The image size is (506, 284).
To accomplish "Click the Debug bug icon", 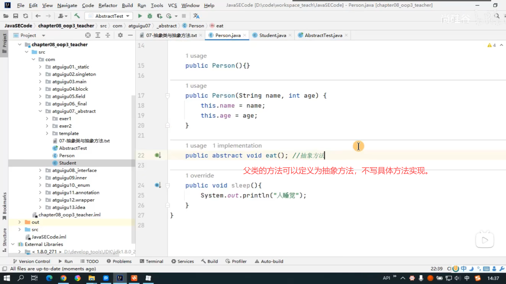I will pos(150,16).
